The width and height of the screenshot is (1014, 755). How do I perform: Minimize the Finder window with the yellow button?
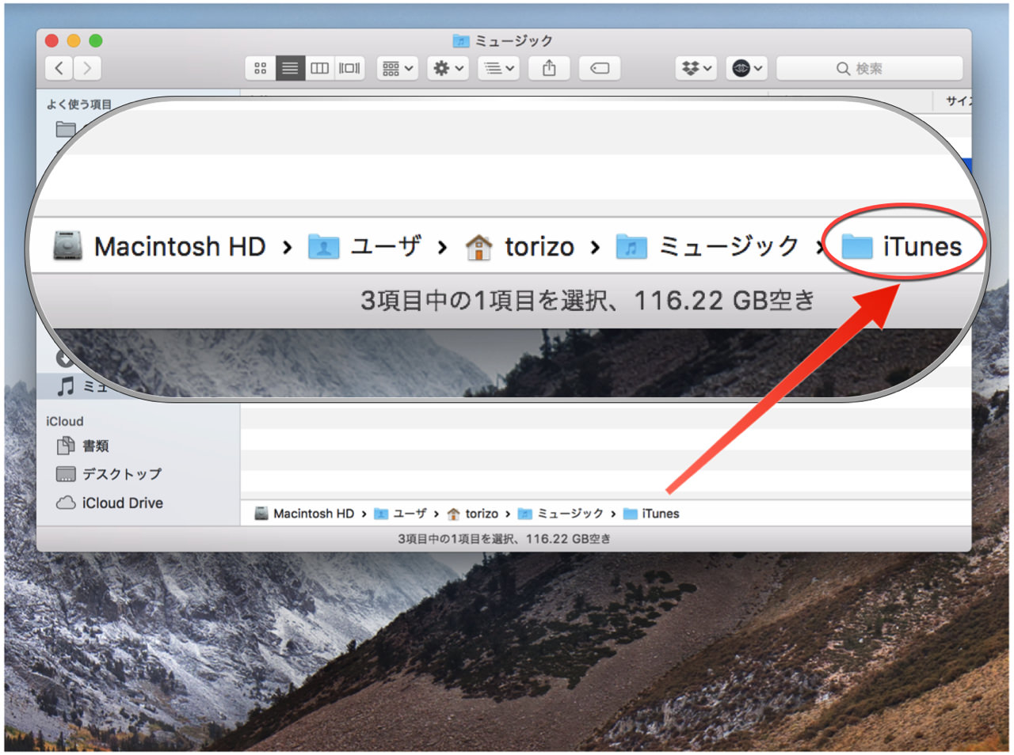[x=74, y=40]
